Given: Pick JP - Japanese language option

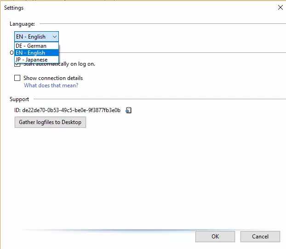Looking at the screenshot, I should 36,60.
